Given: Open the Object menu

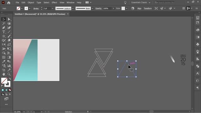Looking at the screenshot, I should [x=31, y=3].
